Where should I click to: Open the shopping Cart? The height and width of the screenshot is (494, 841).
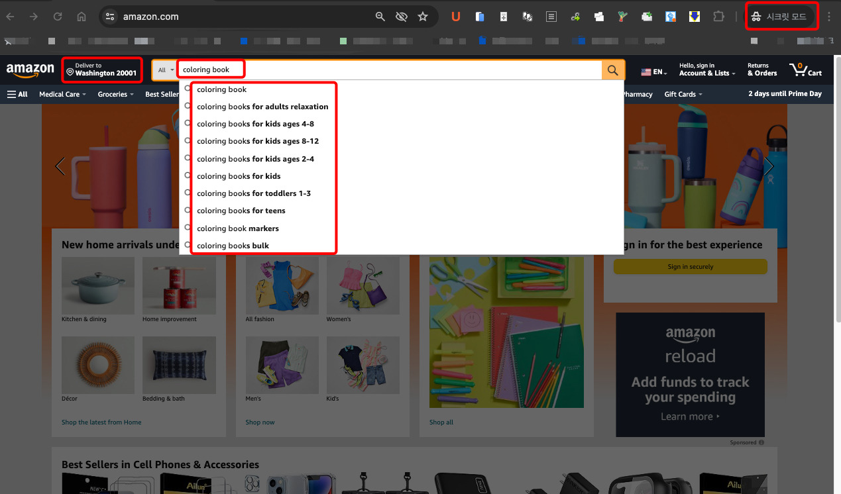pyautogui.click(x=805, y=70)
